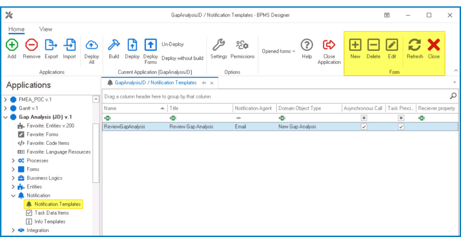Click the Deploy Forms icon
461x237 pixels.
151,45
